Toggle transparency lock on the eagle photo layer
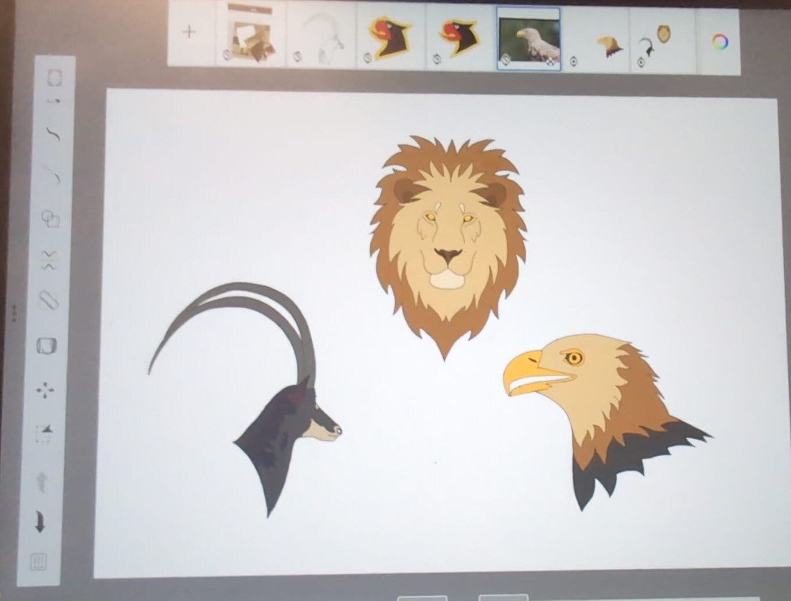 [x=550, y=63]
